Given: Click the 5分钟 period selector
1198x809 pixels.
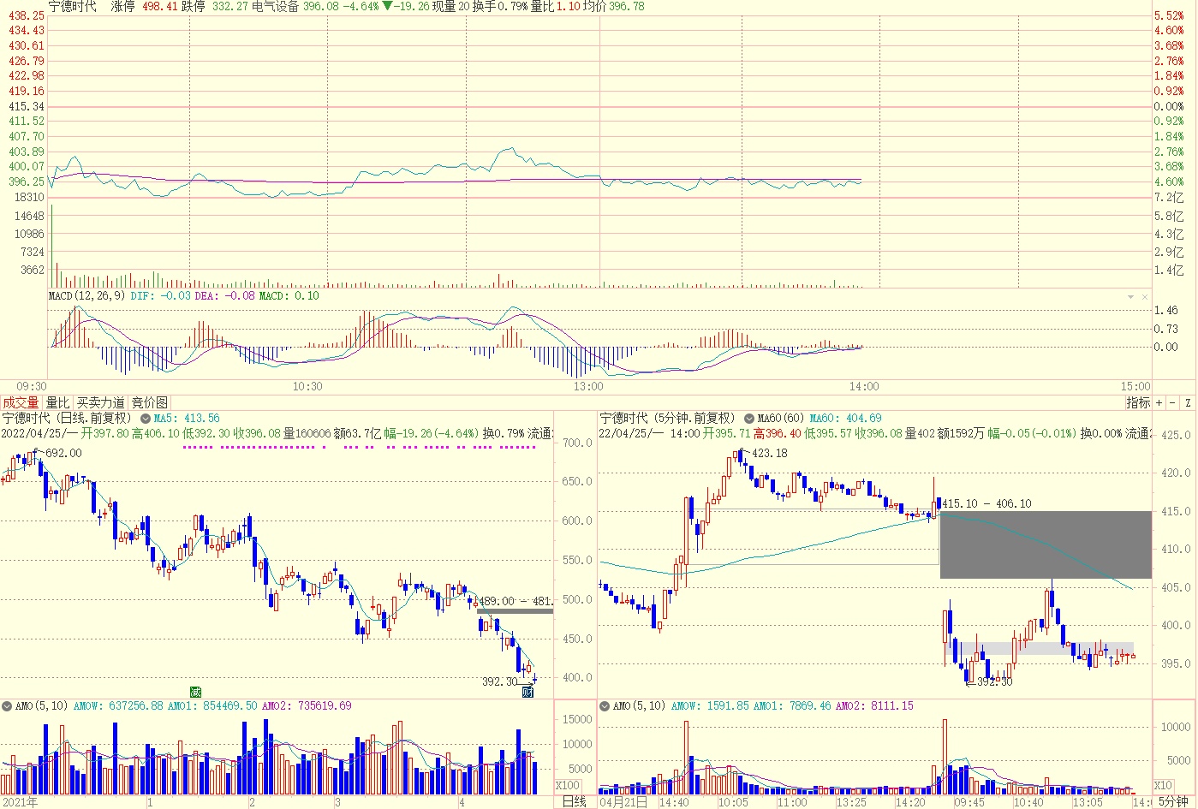Looking at the screenshot, I should pyautogui.click(x=1174, y=801).
